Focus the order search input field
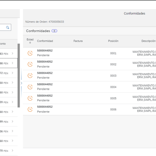The height and width of the screenshot is (156, 156). [5, 27]
